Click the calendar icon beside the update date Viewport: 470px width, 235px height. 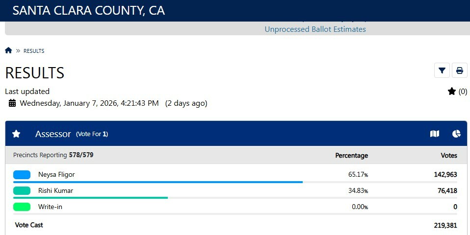(x=12, y=103)
